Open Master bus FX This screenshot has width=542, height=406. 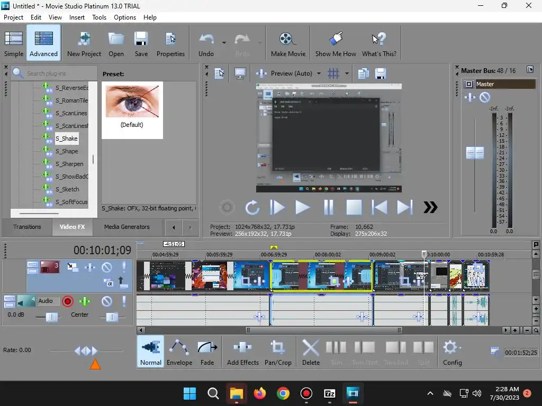pos(470,98)
